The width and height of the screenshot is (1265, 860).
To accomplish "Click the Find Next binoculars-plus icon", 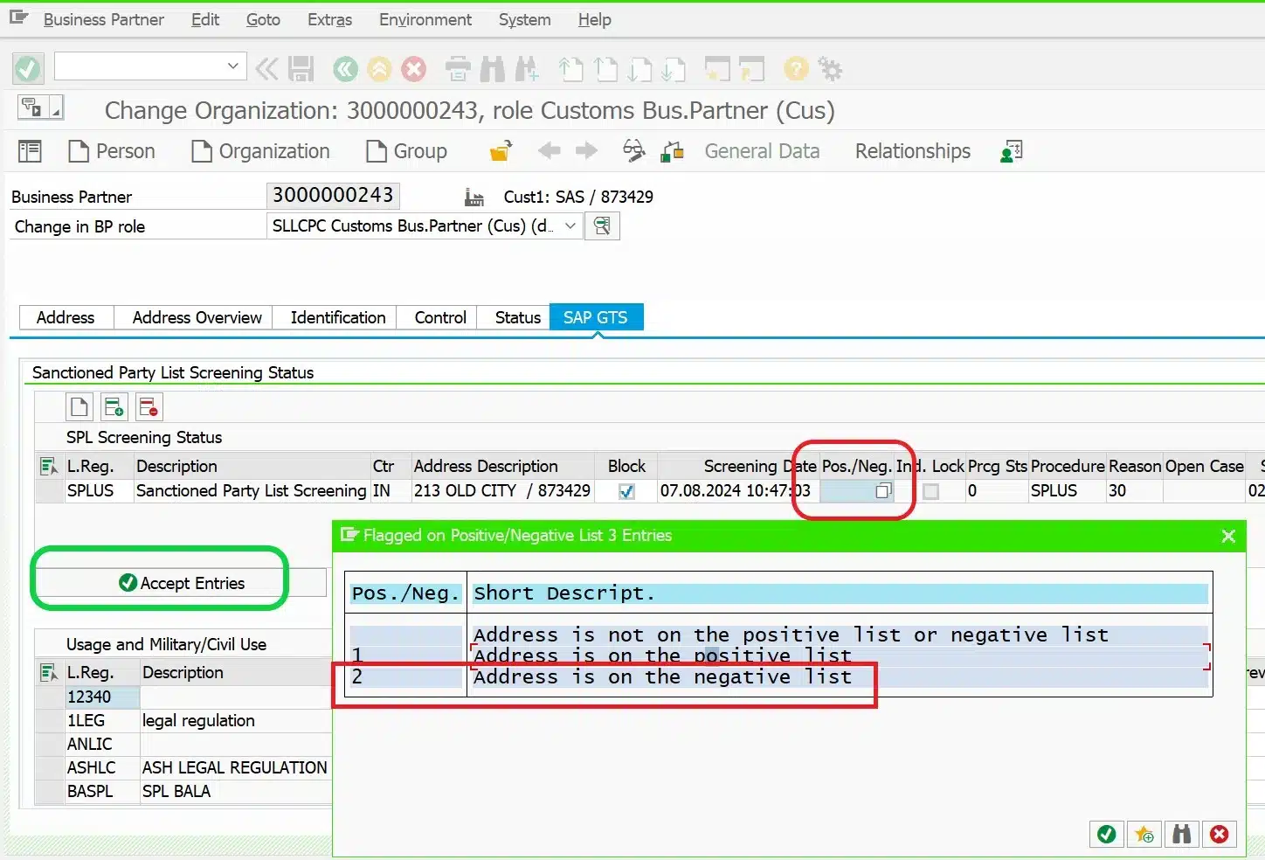I will point(527,69).
